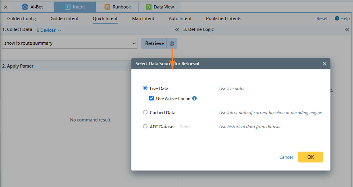Toggle the Use Active Cache checkbox

pyautogui.click(x=152, y=98)
